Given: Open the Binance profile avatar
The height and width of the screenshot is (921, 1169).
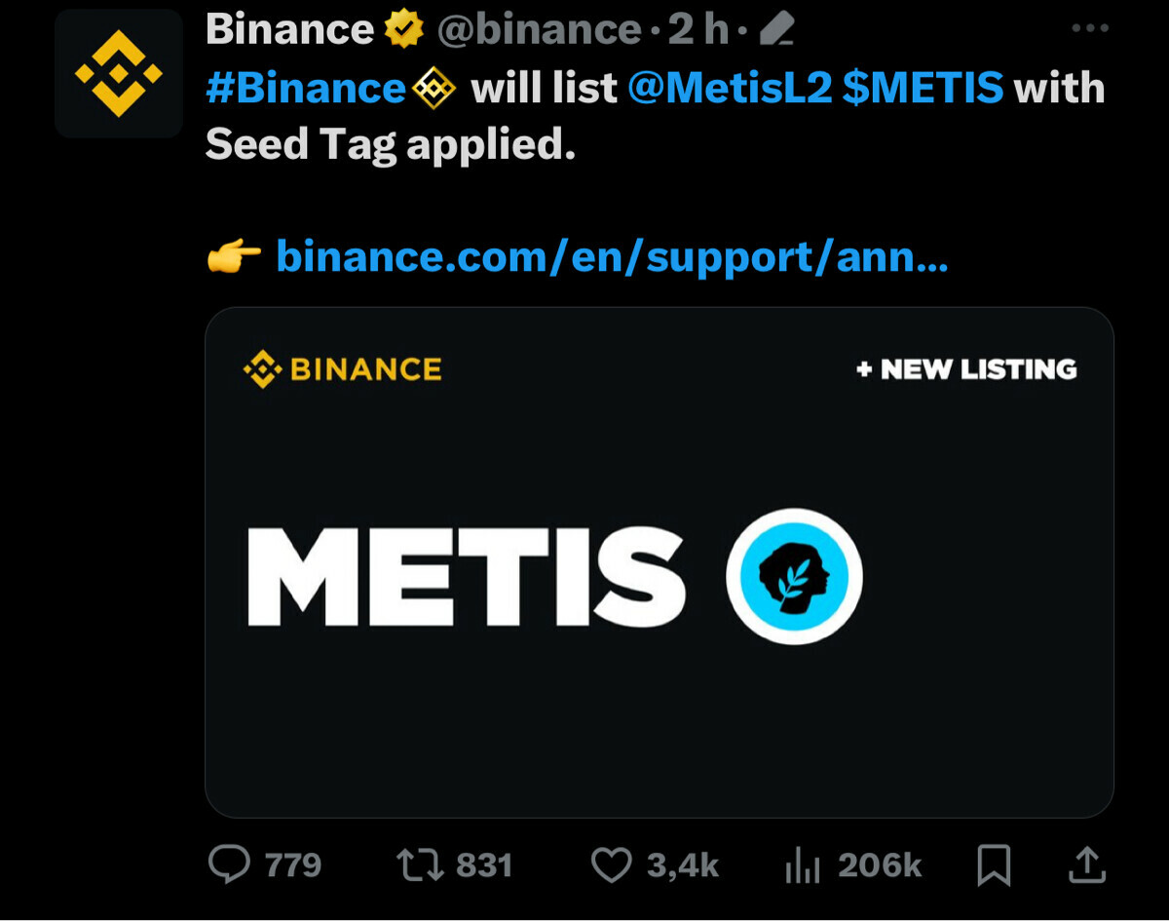Looking at the screenshot, I should point(119,74).
